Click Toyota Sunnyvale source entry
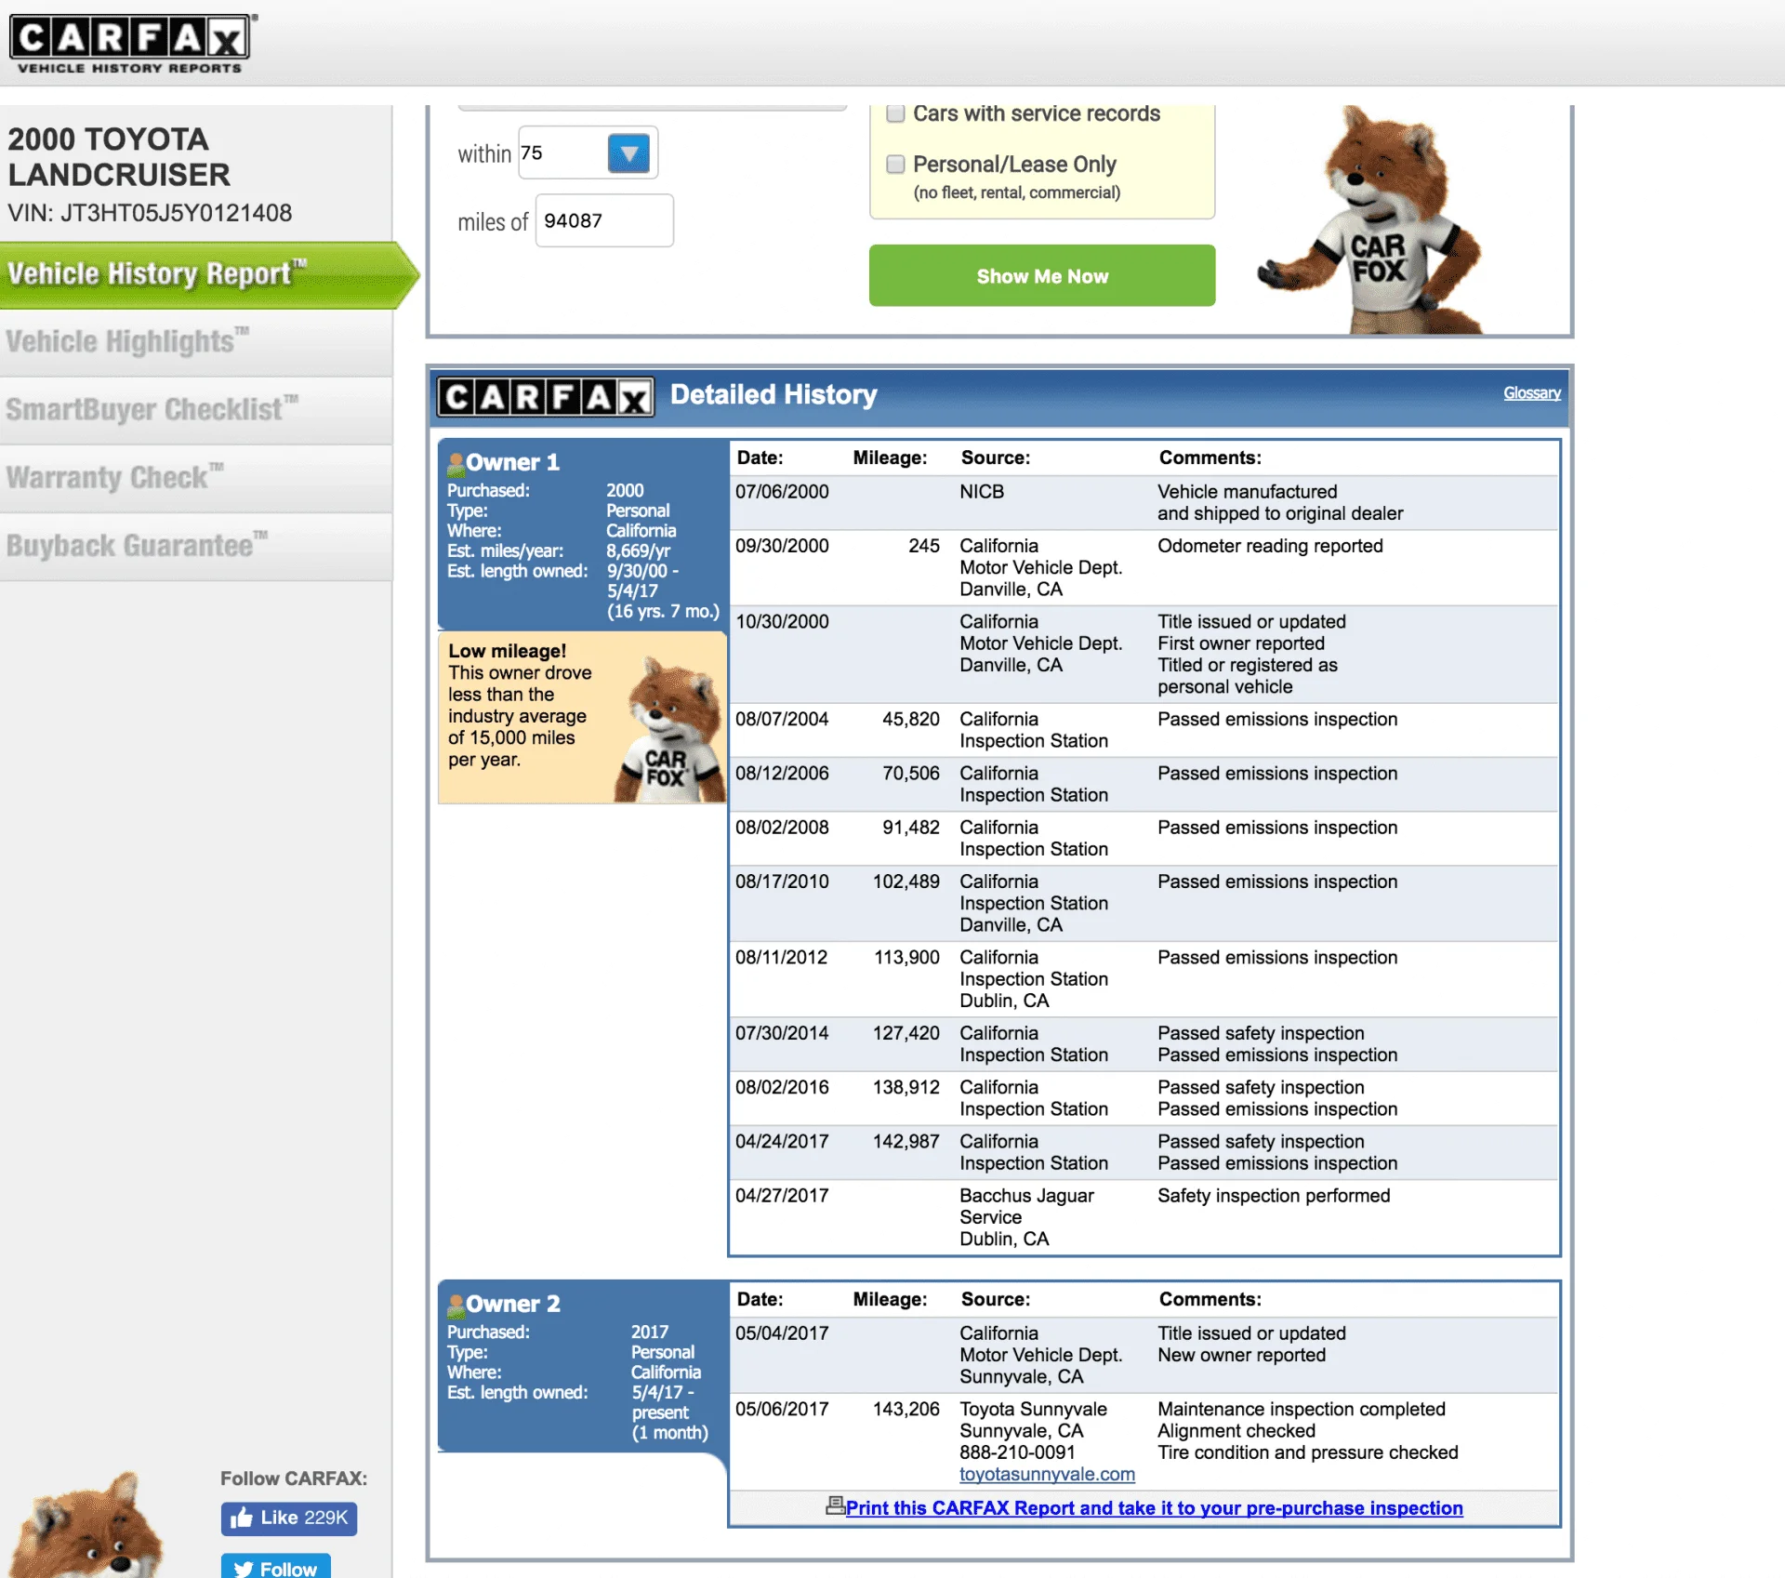1785x1578 pixels. point(1033,1410)
